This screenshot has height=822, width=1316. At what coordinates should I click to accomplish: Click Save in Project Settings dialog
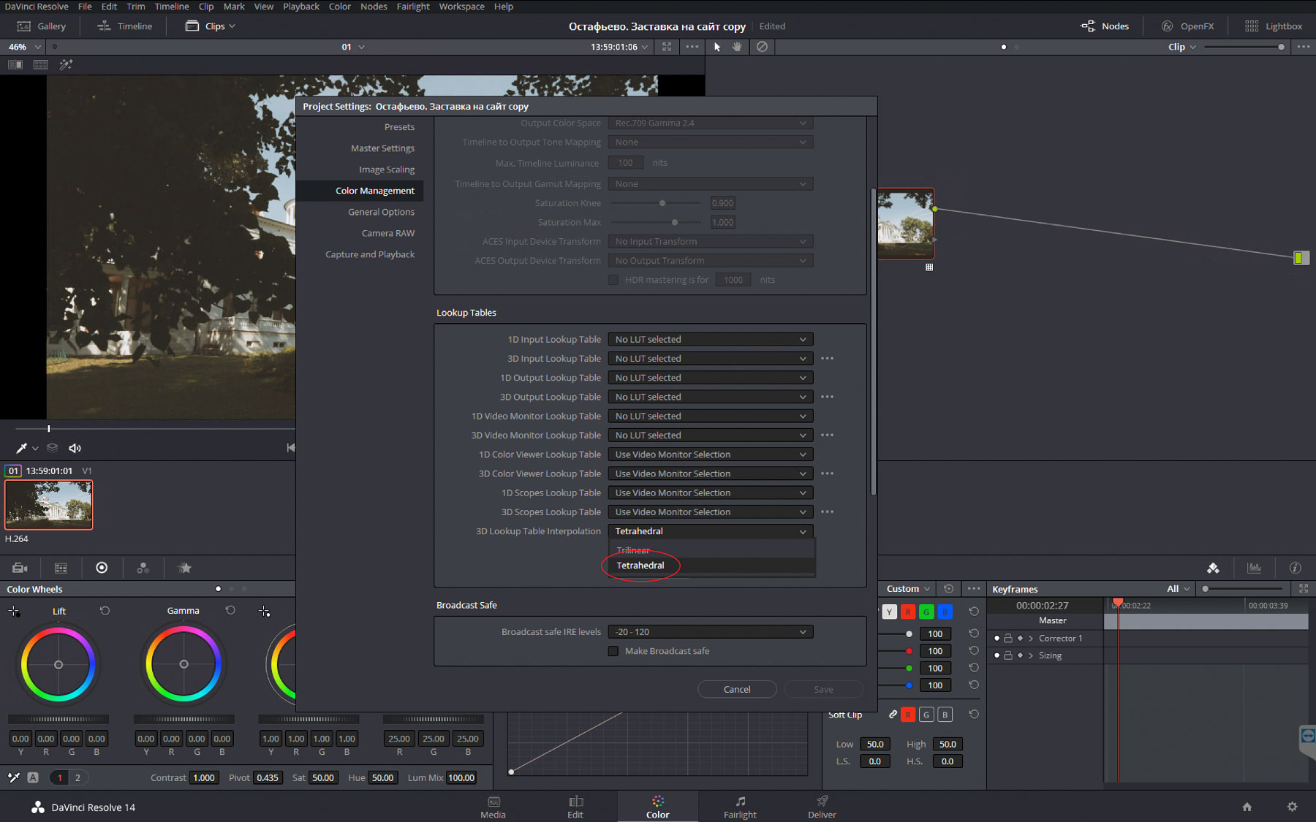[823, 689]
